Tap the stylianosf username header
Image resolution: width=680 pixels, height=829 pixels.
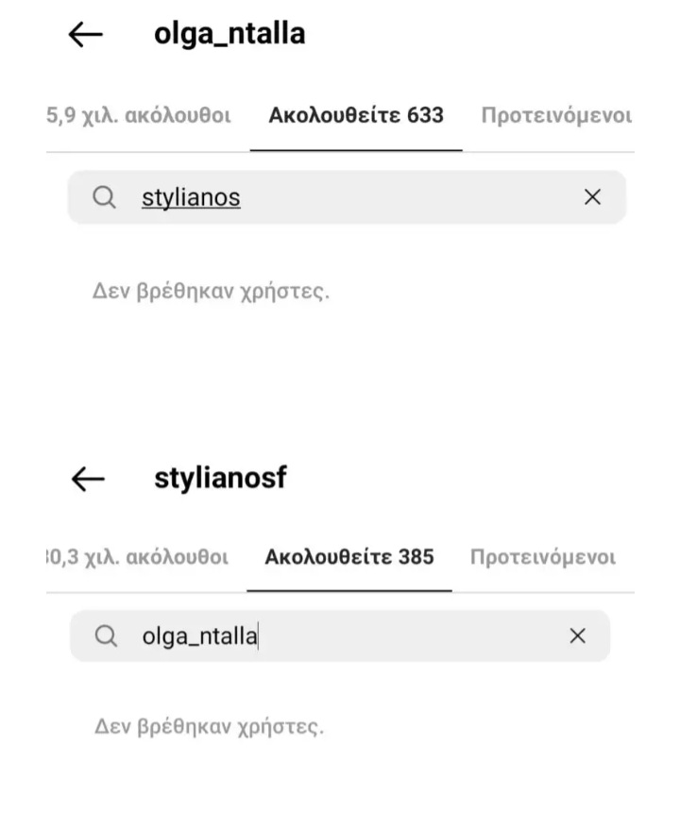coord(220,478)
